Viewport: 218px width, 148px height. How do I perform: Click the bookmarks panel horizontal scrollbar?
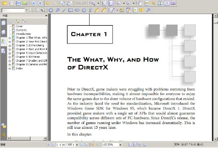[27, 138]
